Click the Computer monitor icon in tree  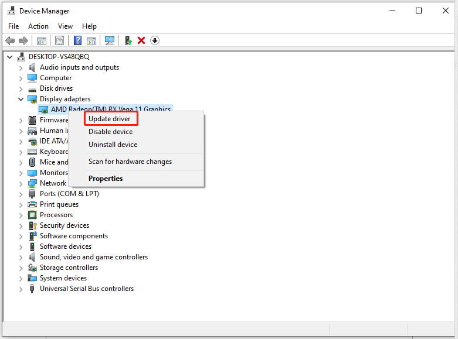click(32, 78)
